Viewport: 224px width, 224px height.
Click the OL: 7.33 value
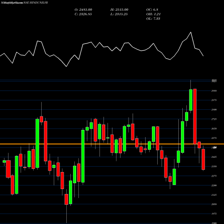[153, 19]
